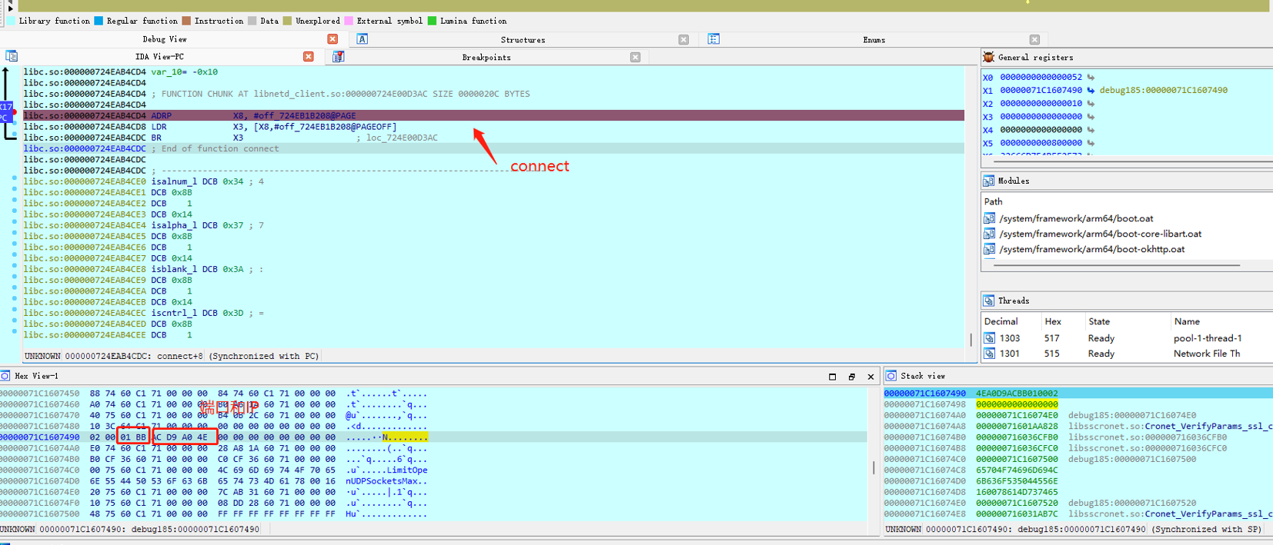1273x545 pixels.
Task: Close the Debug View tab
Action: point(332,39)
